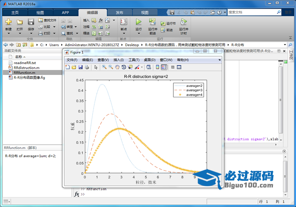
Task: Switch to the 绘图 (Plots) ribbon tab
Action: point(40,12)
